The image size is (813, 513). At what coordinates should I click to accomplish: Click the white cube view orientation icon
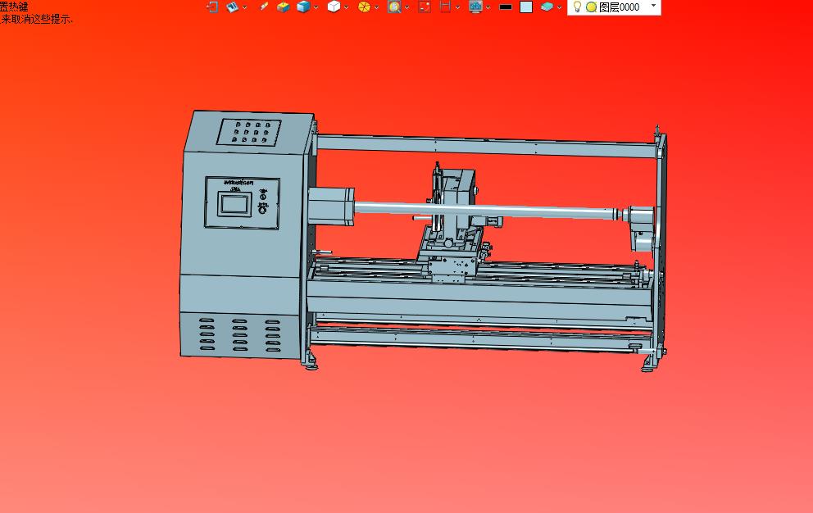click(x=334, y=7)
